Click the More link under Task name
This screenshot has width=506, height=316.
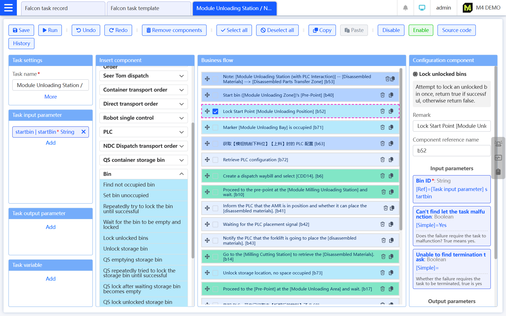coord(51,97)
